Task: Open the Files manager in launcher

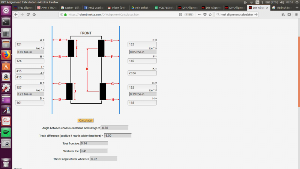Action: point(6,44)
